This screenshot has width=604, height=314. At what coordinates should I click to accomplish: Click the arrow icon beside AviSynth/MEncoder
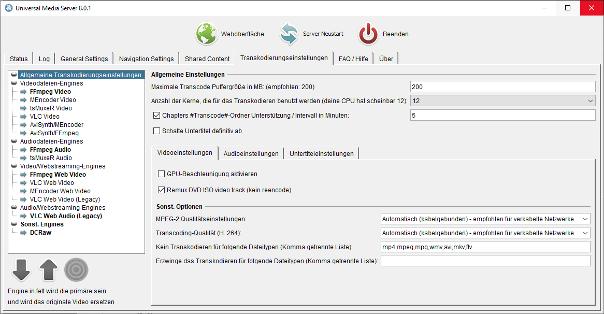click(23, 125)
